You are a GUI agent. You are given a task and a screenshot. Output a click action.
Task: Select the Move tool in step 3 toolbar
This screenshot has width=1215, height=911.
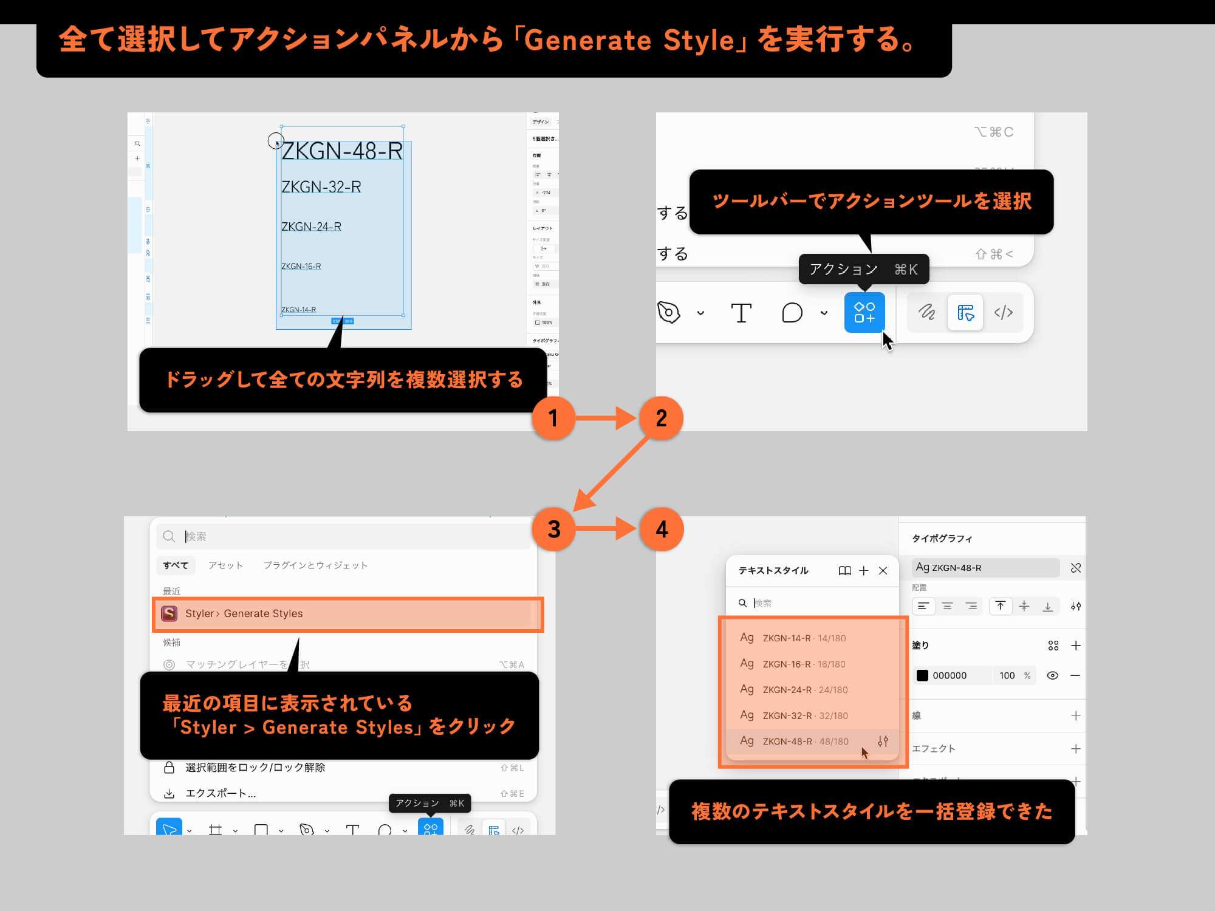pos(169,827)
